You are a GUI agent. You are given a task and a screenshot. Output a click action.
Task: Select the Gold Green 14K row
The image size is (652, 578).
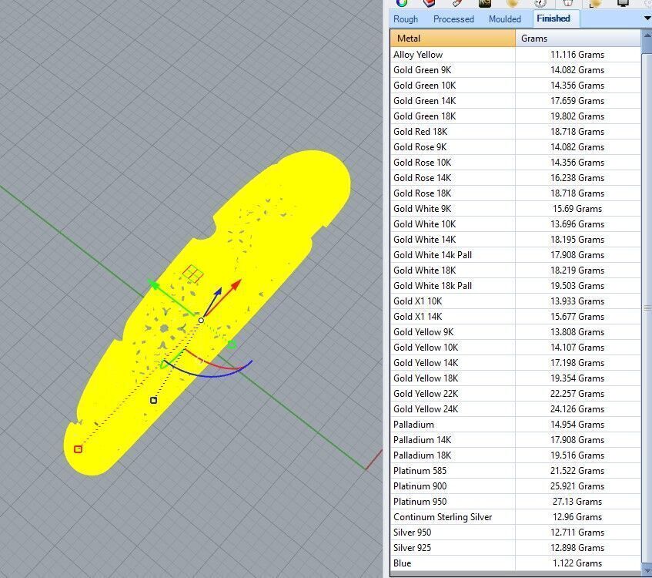[516, 101]
